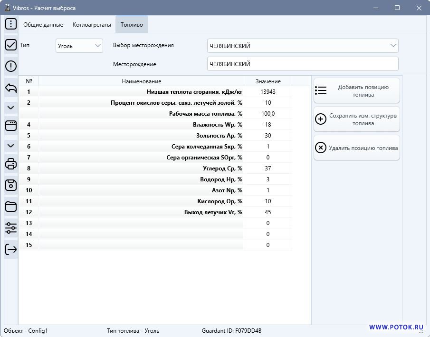Click the printer icon in sidebar
Image resolution: width=430 pixels, height=337 pixels.
pyautogui.click(x=11, y=164)
